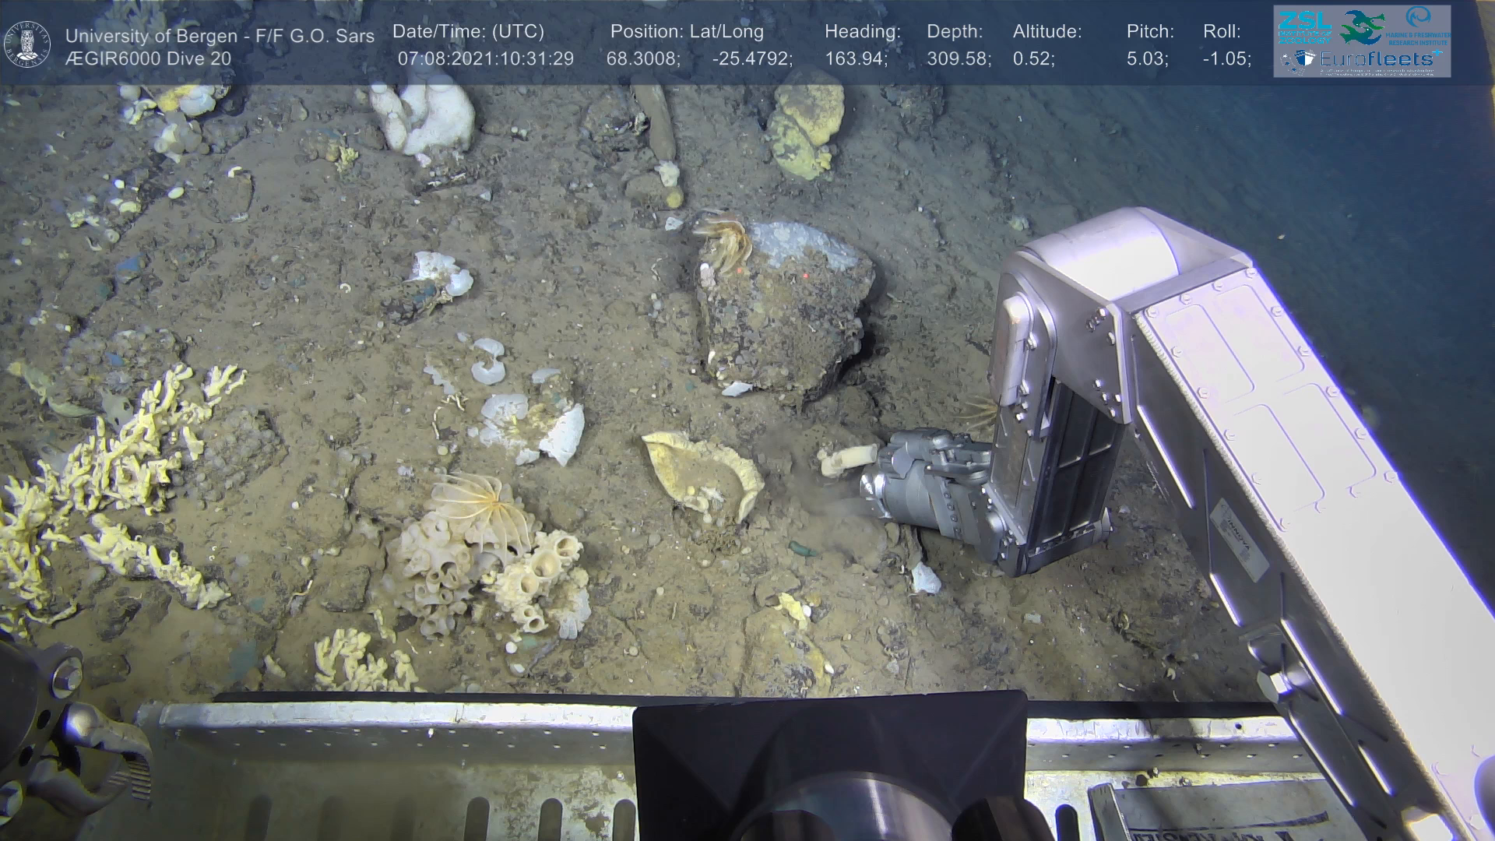Click the ZSL Institute of Zoology logo
1495x841 pixels.
pyautogui.click(x=1303, y=26)
